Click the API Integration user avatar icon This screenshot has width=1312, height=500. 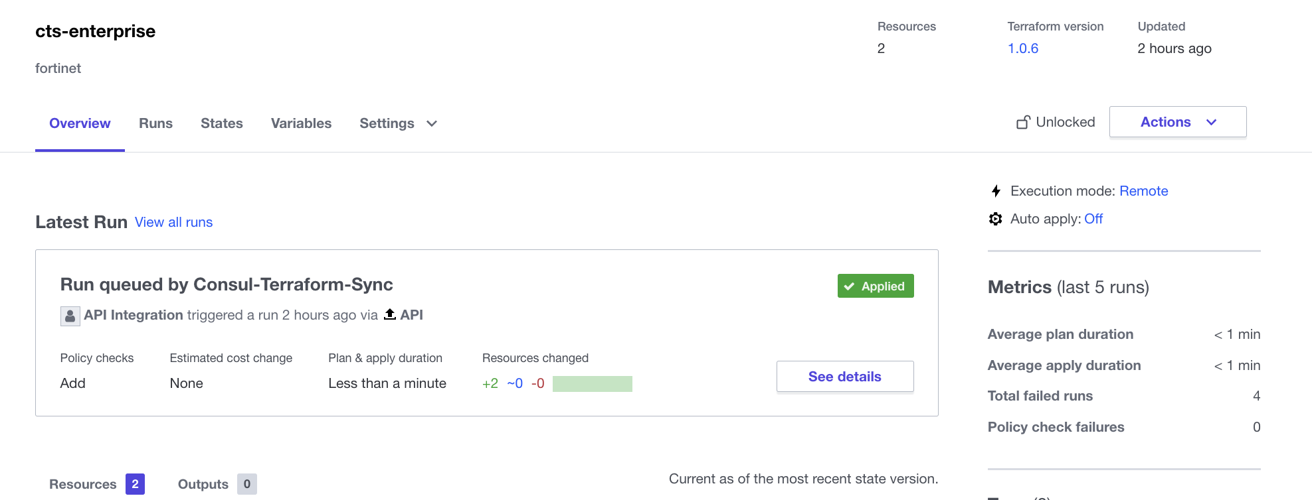70,316
